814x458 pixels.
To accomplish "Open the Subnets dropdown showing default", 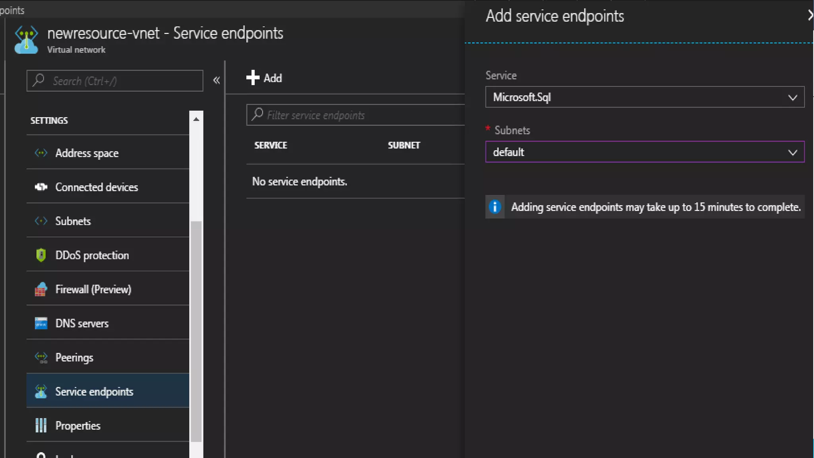I will (645, 152).
